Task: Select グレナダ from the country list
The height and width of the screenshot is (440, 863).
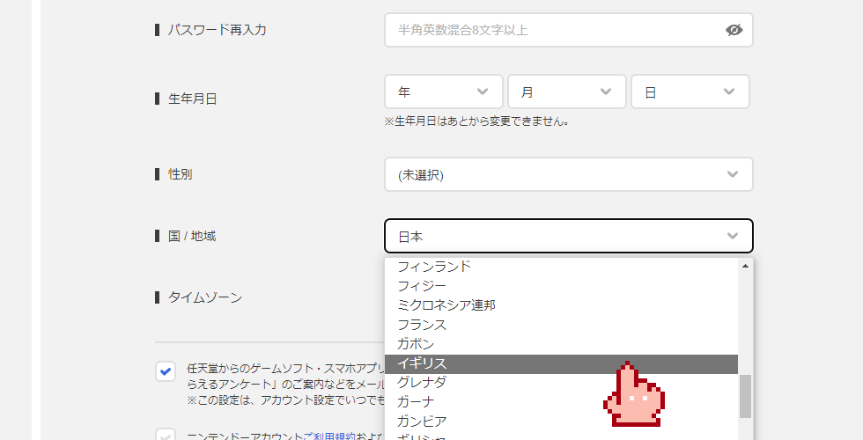Action: [422, 383]
